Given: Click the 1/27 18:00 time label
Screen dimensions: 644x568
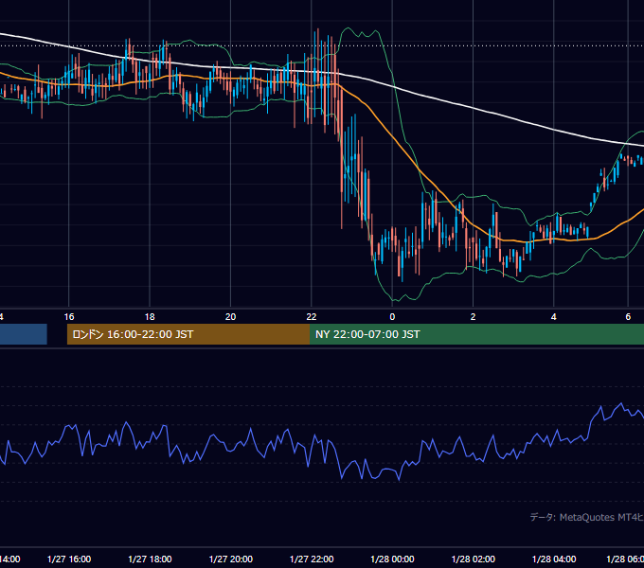Looking at the screenshot, I should (x=150, y=559).
